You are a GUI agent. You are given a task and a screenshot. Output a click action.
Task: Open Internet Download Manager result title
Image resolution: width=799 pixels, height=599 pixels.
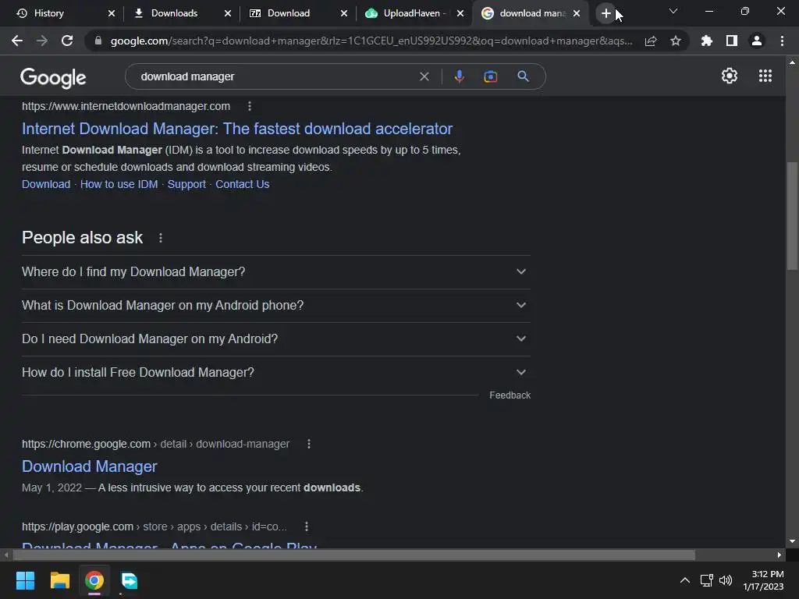pyautogui.click(x=237, y=129)
